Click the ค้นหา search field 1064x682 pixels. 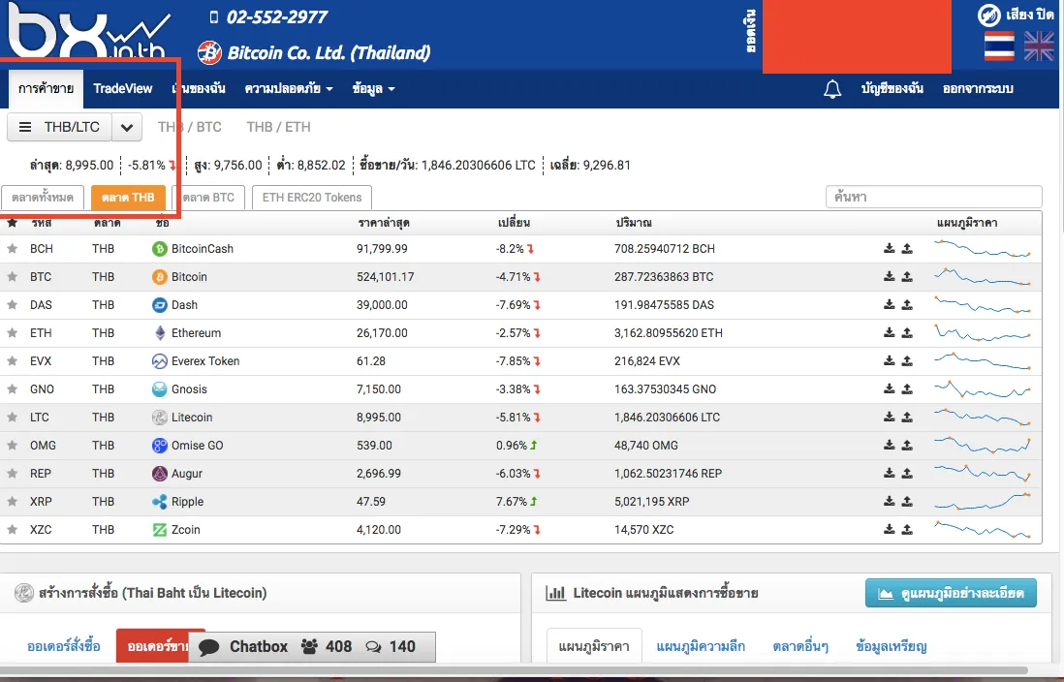[x=934, y=197]
